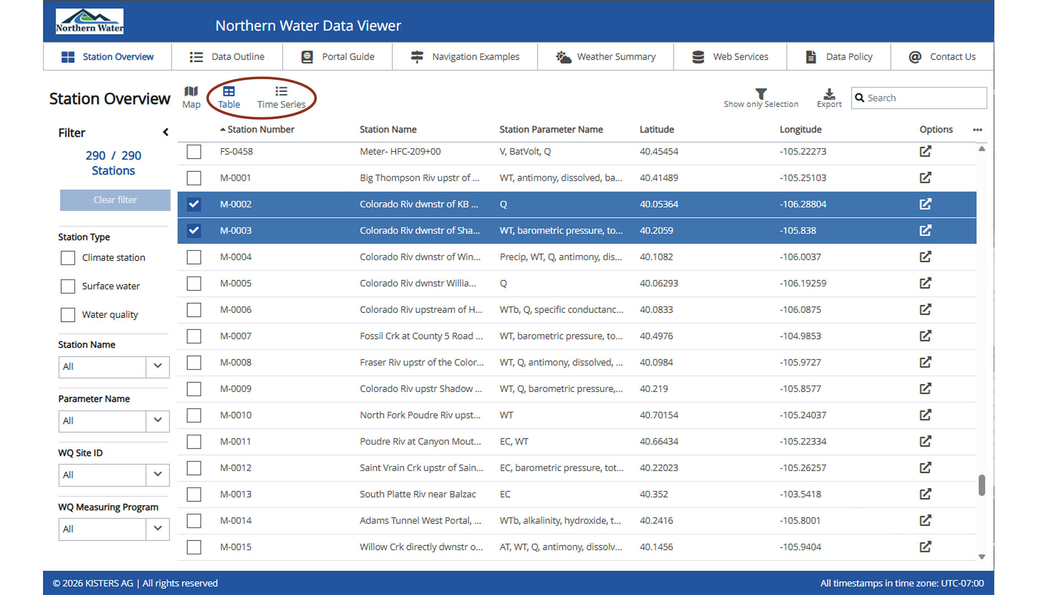Click the Clear filter button
Screen dimensions: 1057x595
pyautogui.click(x=115, y=200)
